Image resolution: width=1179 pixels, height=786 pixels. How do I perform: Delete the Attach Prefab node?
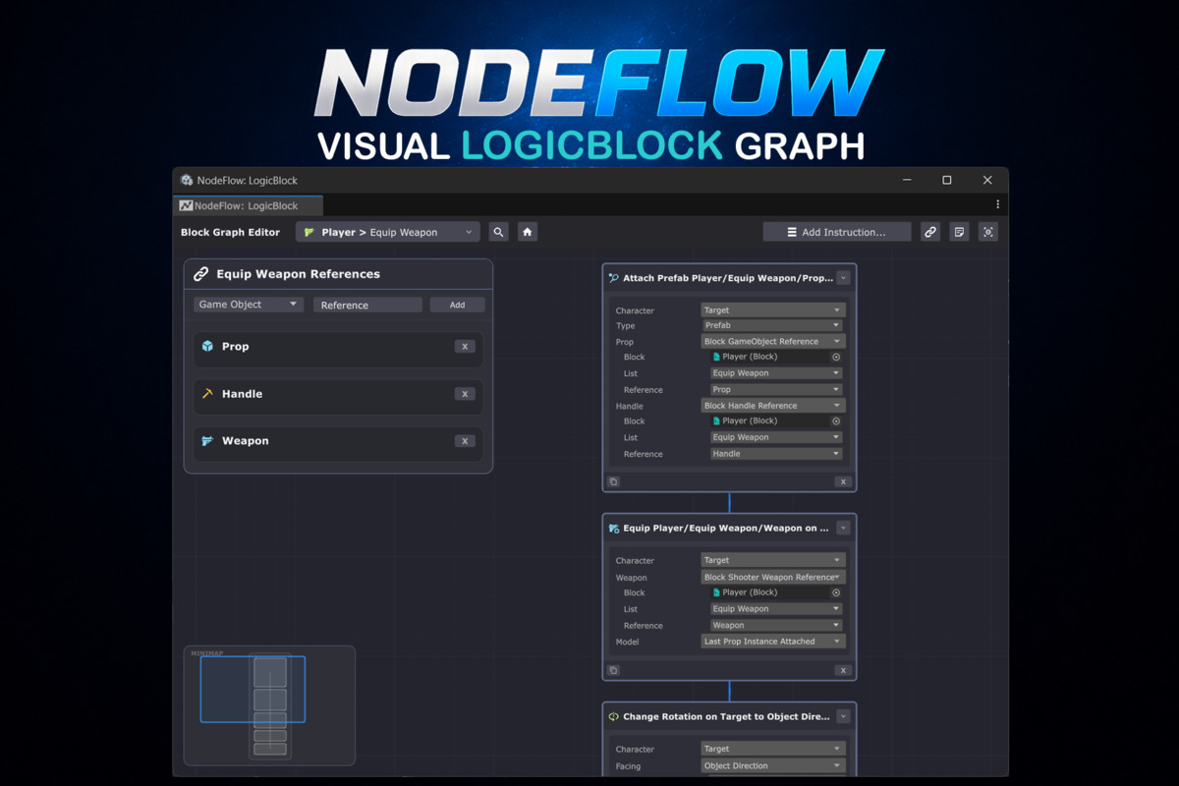coord(843,482)
